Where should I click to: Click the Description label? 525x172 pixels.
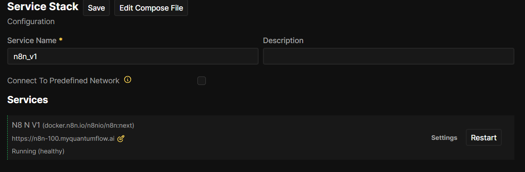(x=283, y=41)
